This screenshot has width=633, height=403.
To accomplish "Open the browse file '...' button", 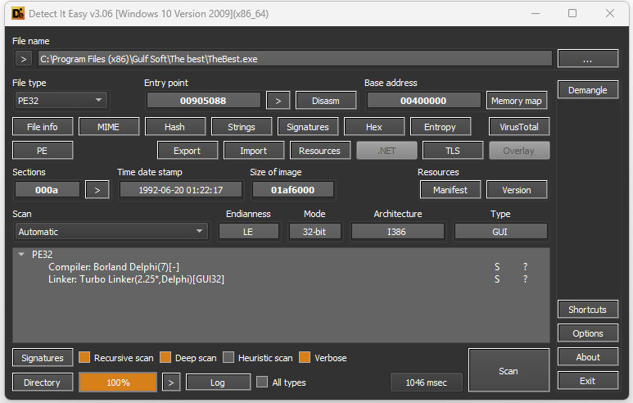I will pos(588,59).
